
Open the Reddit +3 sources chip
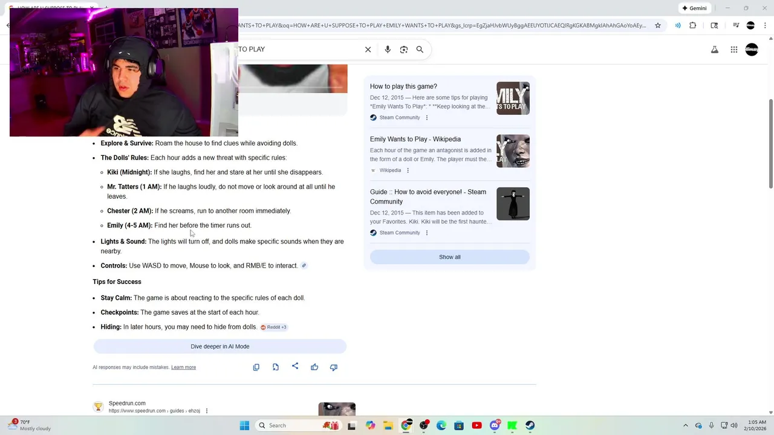(273, 327)
